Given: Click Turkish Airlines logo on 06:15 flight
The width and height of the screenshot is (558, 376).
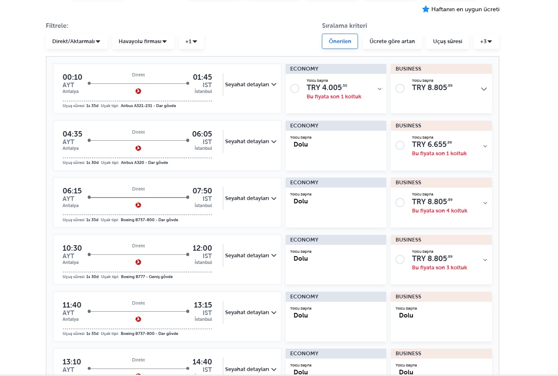Looking at the screenshot, I should 138,205.
